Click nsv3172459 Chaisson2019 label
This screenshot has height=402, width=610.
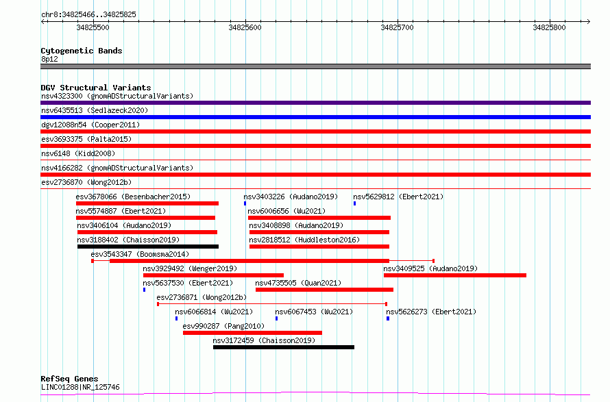click(264, 340)
